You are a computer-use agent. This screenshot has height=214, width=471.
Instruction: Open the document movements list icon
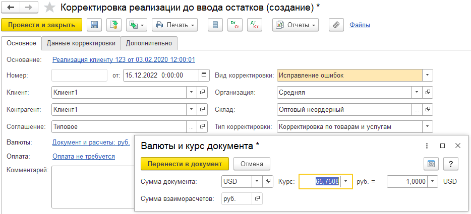pos(216,25)
